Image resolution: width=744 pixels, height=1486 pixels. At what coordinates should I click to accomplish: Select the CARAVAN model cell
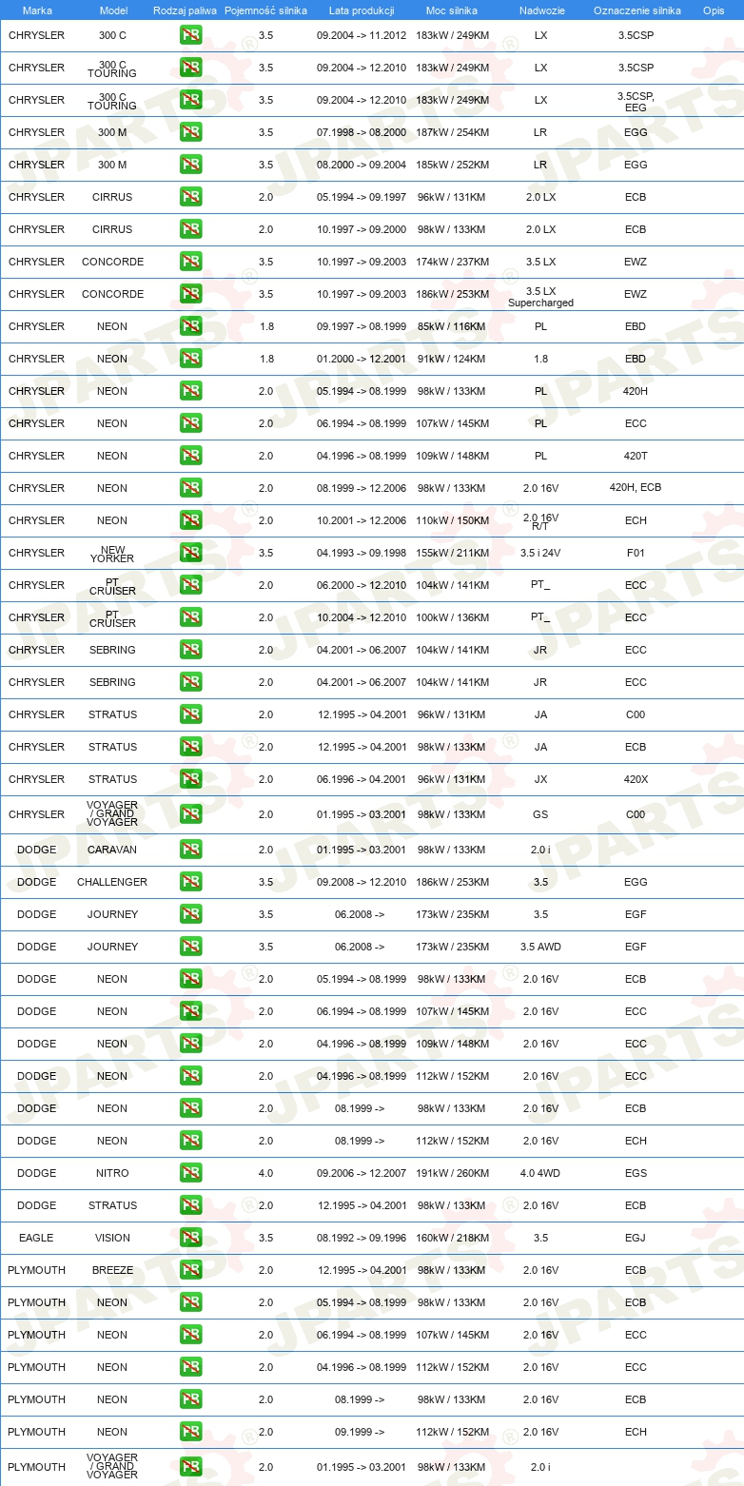tap(112, 850)
